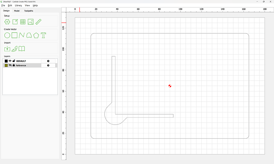Select the Text tool
Screen dimensions: 274x164
[43, 35]
